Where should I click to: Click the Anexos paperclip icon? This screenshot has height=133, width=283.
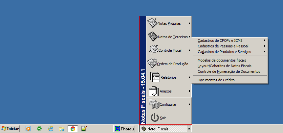pos(154,91)
